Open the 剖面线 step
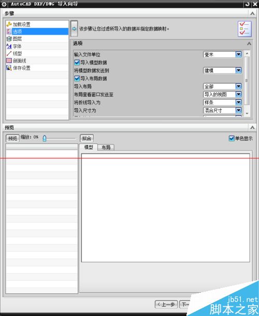 point(37,61)
